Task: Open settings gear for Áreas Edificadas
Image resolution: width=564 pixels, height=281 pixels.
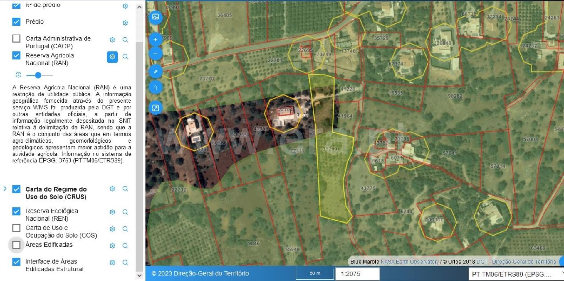Action: pyautogui.click(x=112, y=246)
